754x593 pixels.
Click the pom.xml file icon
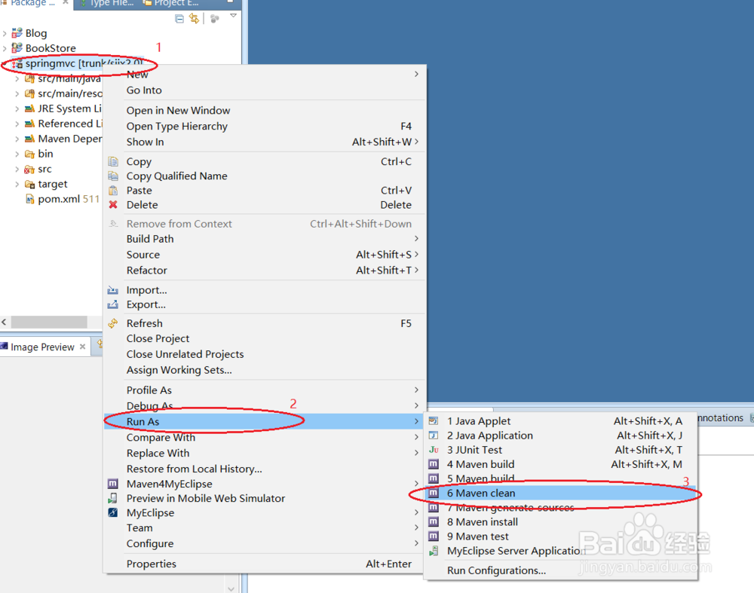(30, 199)
